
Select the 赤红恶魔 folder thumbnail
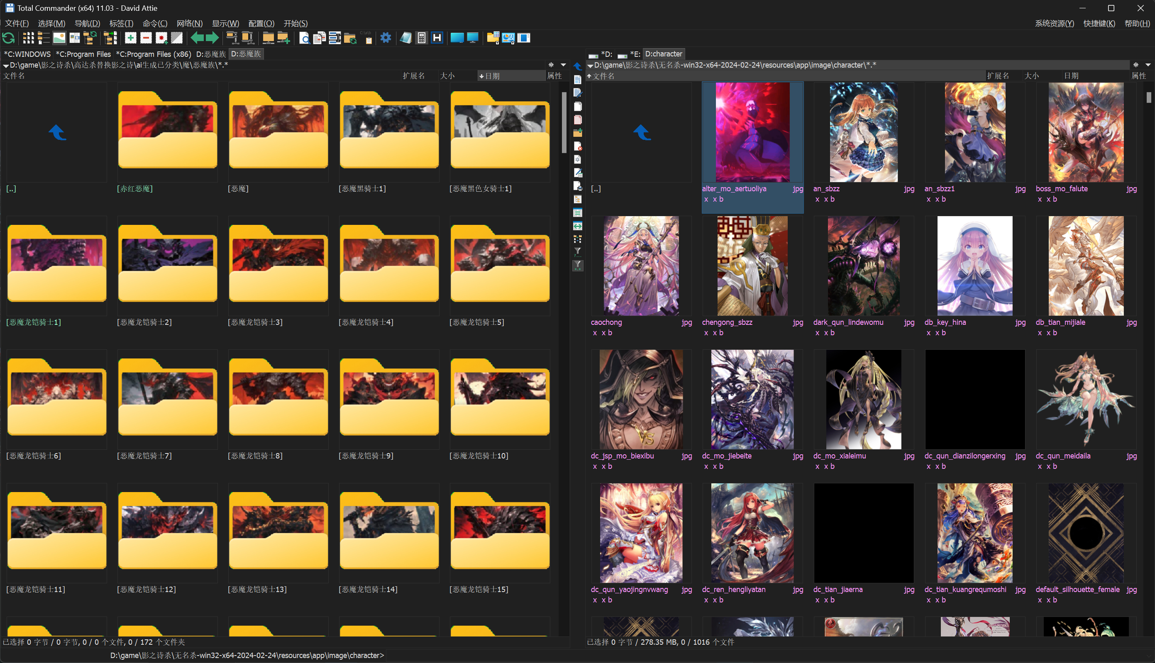coord(168,132)
